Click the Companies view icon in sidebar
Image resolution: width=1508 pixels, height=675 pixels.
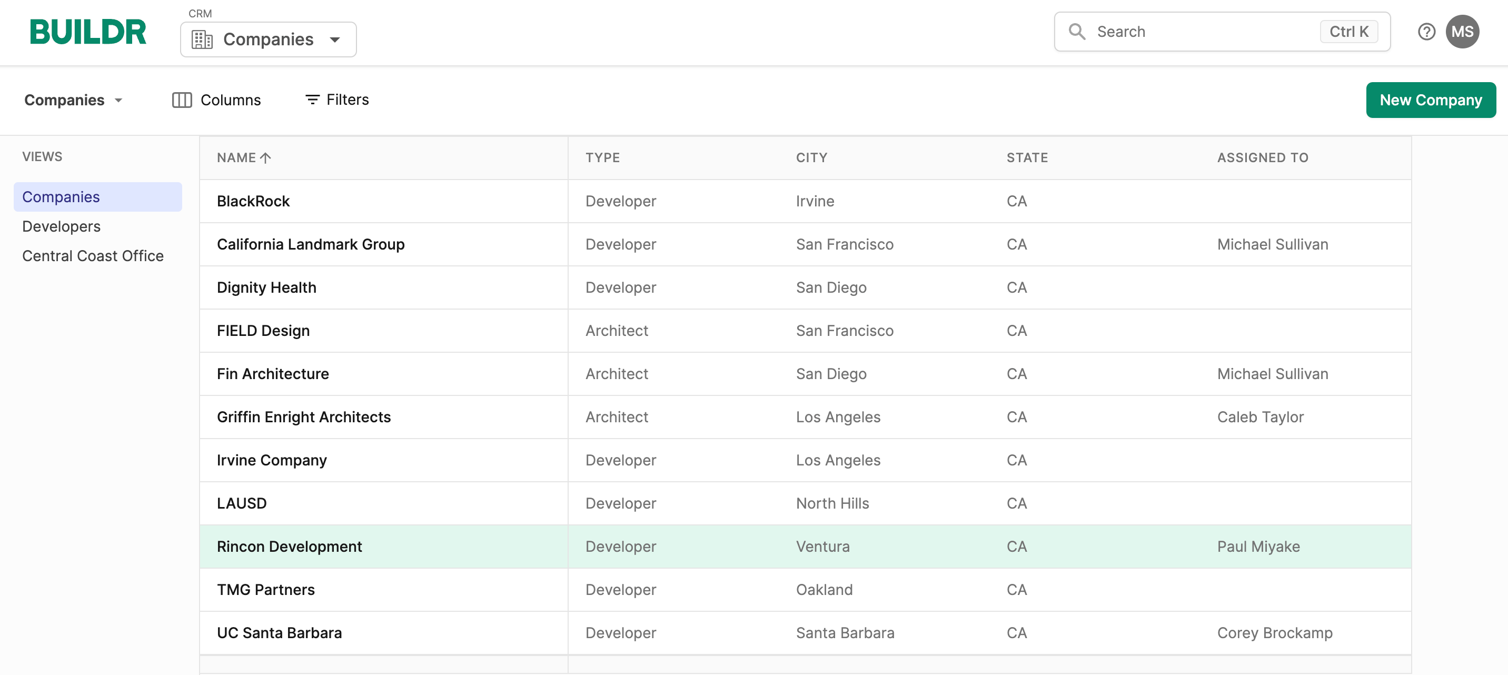click(x=61, y=196)
